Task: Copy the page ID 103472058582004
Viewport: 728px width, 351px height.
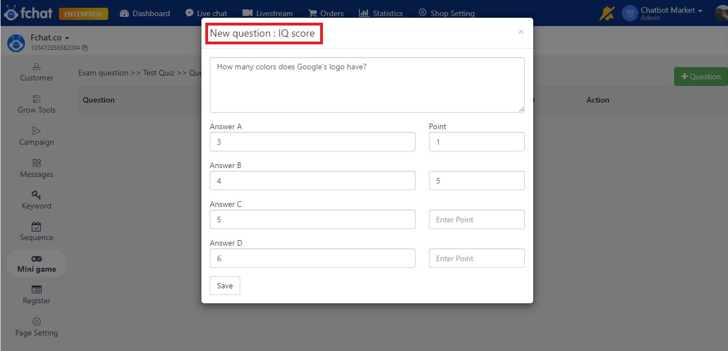Action: point(84,48)
